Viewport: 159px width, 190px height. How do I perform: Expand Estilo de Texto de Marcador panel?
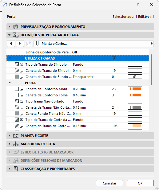click(10, 152)
